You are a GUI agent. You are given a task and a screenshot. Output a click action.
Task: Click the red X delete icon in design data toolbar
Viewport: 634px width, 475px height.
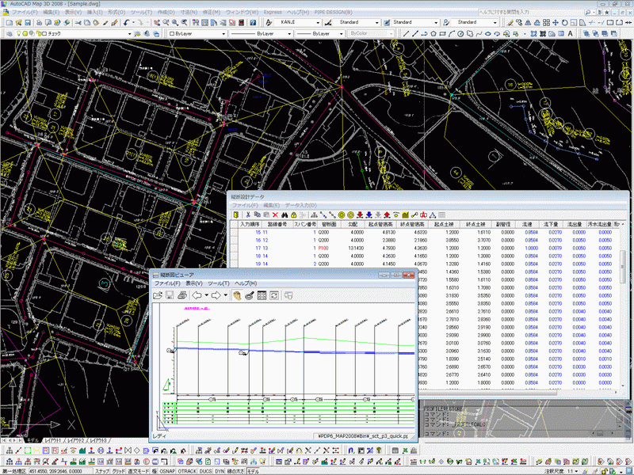(275, 215)
